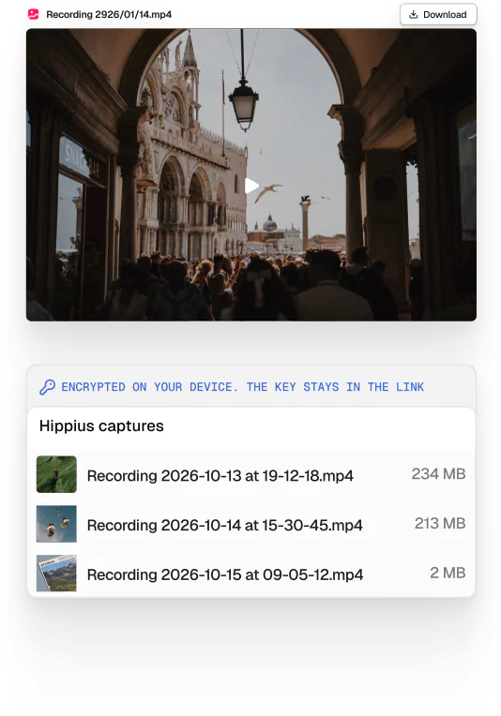
Task: Select Recording 2026-10-15 at 09-05-12.mp4
Action: (225, 574)
